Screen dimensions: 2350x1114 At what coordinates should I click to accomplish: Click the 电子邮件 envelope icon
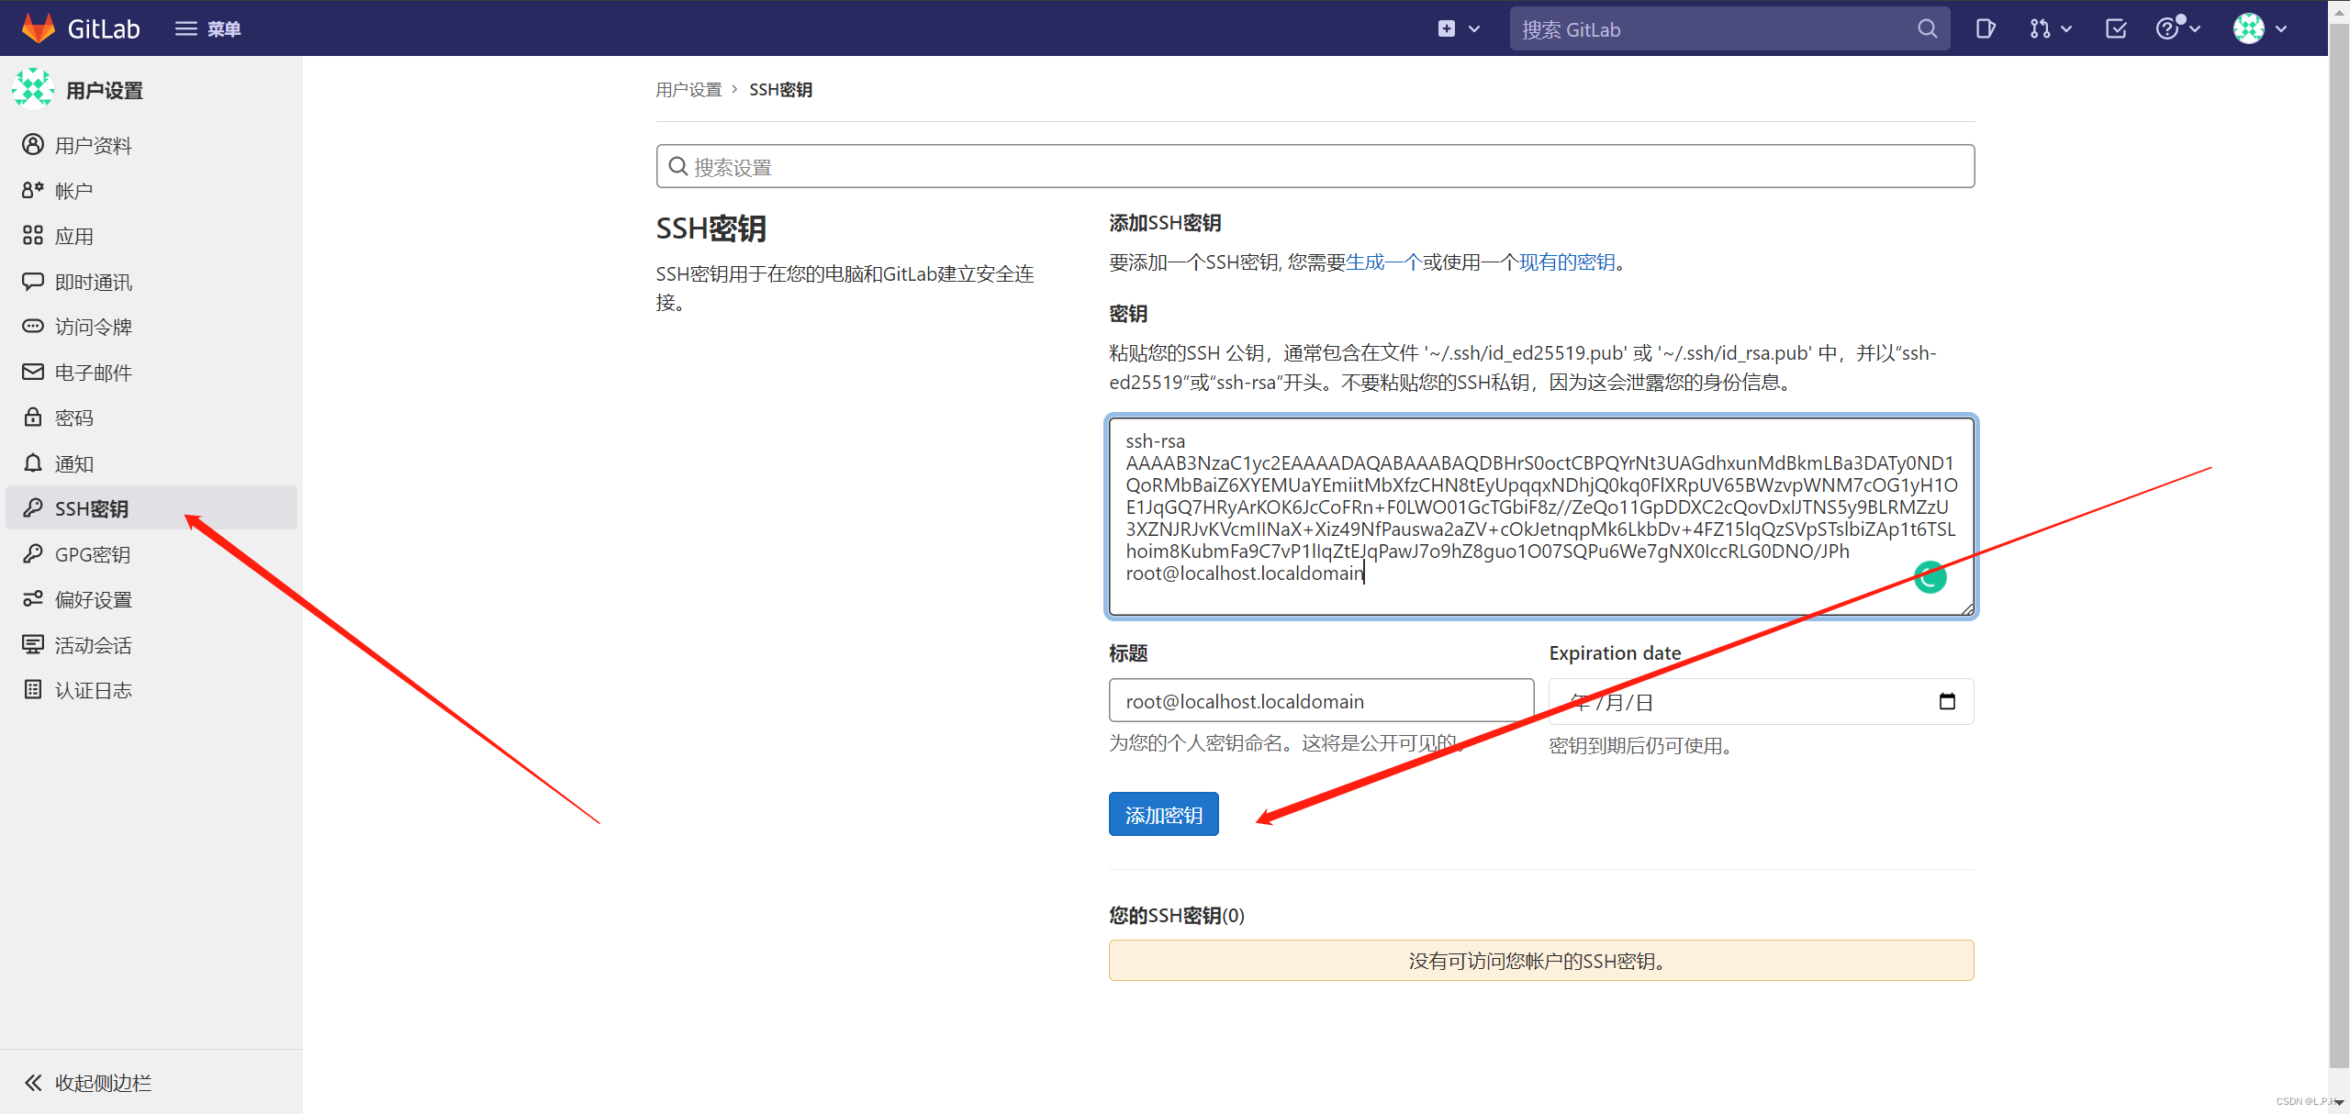[33, 372]
